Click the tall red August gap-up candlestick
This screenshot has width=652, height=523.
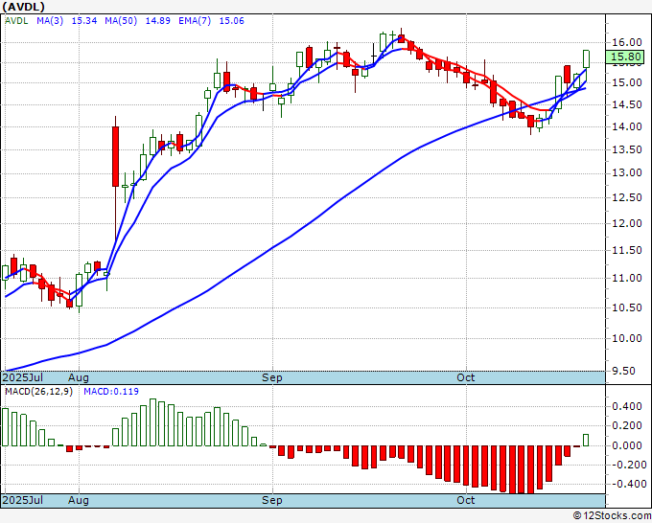(115, 156)
